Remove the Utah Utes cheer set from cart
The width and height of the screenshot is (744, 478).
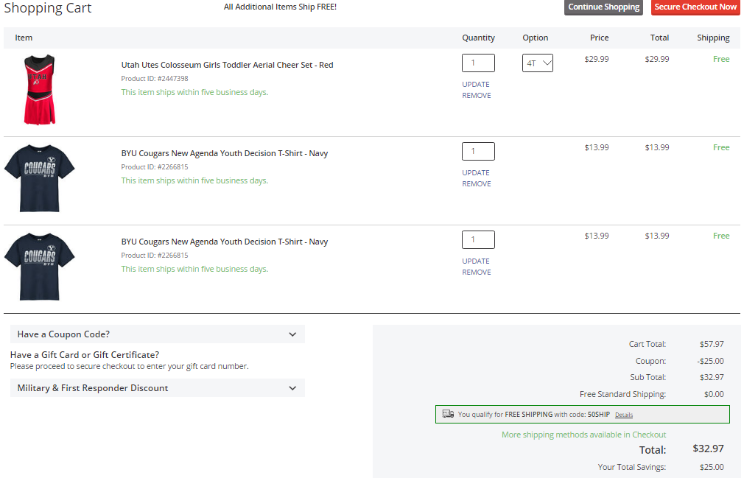point(477,96)
